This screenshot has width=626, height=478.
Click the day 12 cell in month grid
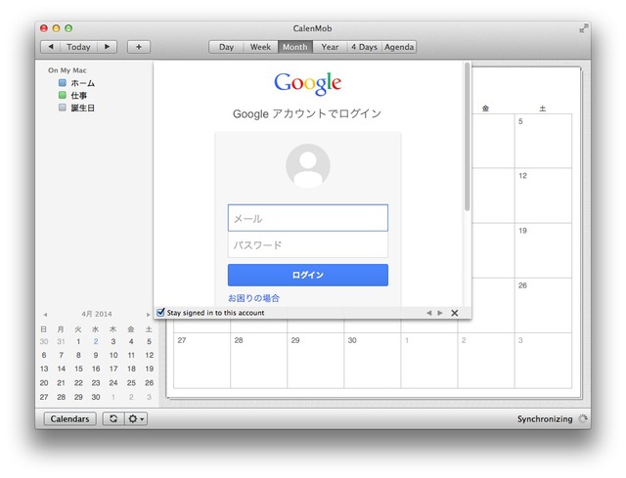(x=543, y=196)
